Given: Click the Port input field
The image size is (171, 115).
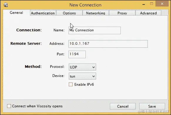Looking at the screenshot, I should point(77,54).
